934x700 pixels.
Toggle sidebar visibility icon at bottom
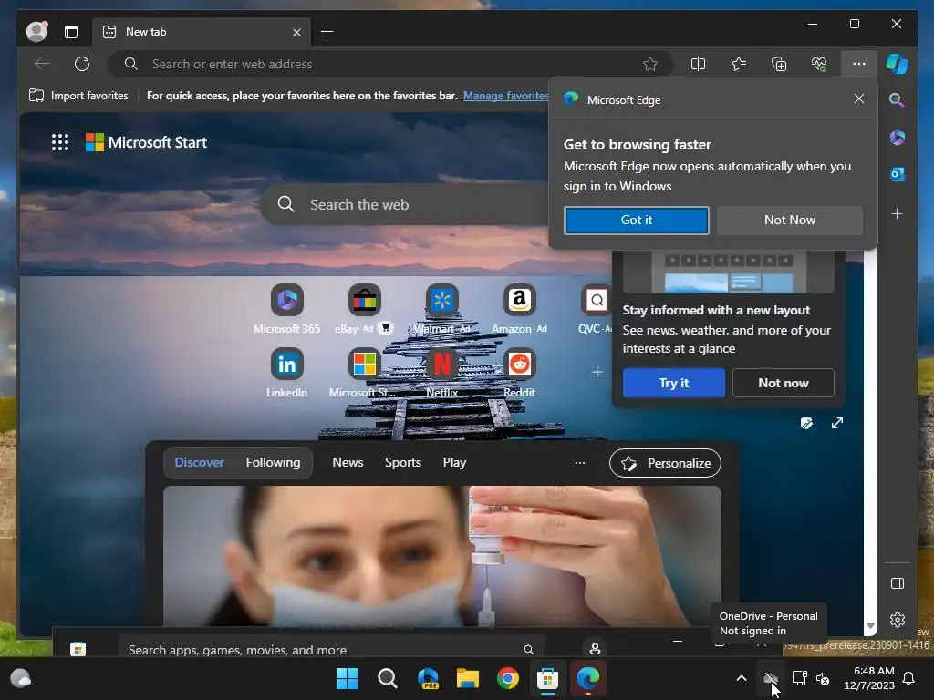pyautogui.click(x=898, y=583)
